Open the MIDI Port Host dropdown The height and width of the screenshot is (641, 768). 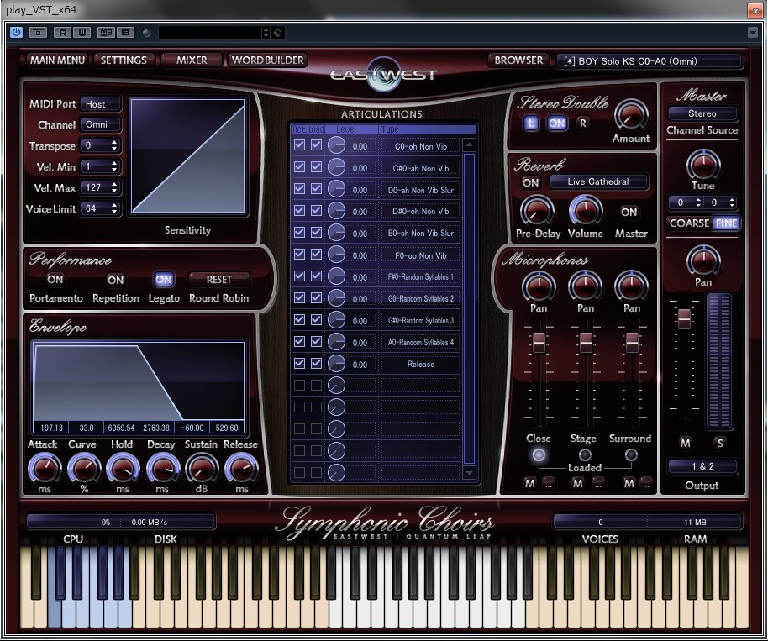(x=100, y=104)
